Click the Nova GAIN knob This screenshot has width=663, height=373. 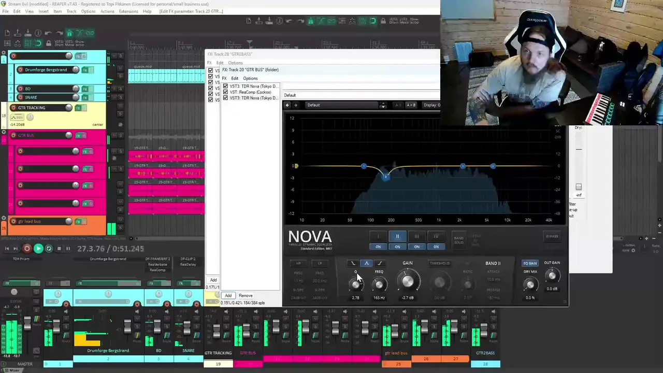[408, 281]
